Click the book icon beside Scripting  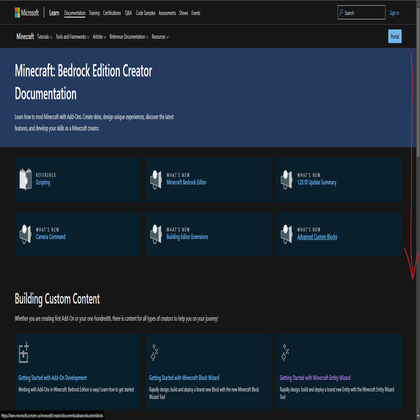pos(25,179)
